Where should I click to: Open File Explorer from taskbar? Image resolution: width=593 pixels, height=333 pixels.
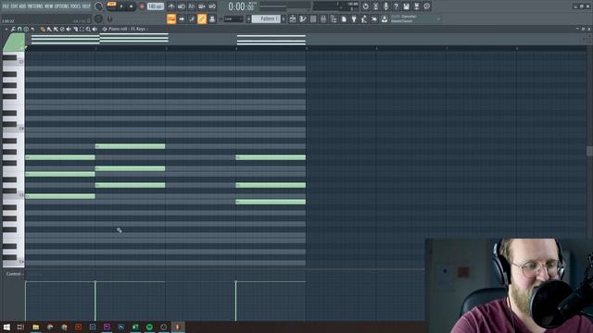coord(35,327)
